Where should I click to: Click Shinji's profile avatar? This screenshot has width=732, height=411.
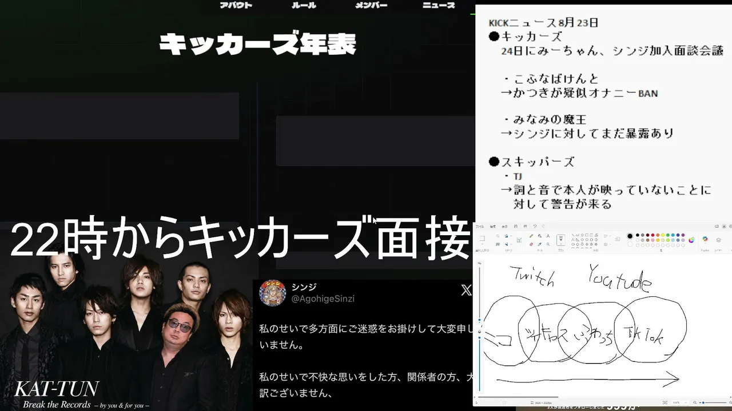click(x=273, y=293)
